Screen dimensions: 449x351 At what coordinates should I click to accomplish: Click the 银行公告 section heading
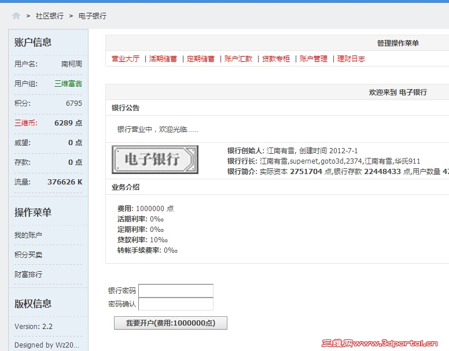point(126,108)
